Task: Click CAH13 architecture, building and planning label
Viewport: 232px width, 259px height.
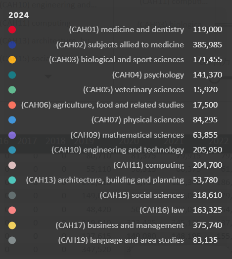Action: click(x=105, y=180)
